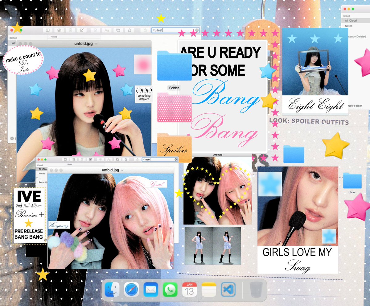The image size is (370, 306).
Task: Click Notes column header in lower Notes window
Action: tap(70, 165)
